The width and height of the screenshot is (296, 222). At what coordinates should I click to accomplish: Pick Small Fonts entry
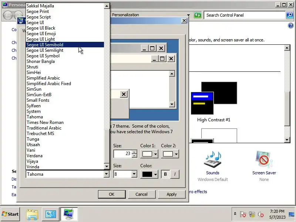point(65,100)
